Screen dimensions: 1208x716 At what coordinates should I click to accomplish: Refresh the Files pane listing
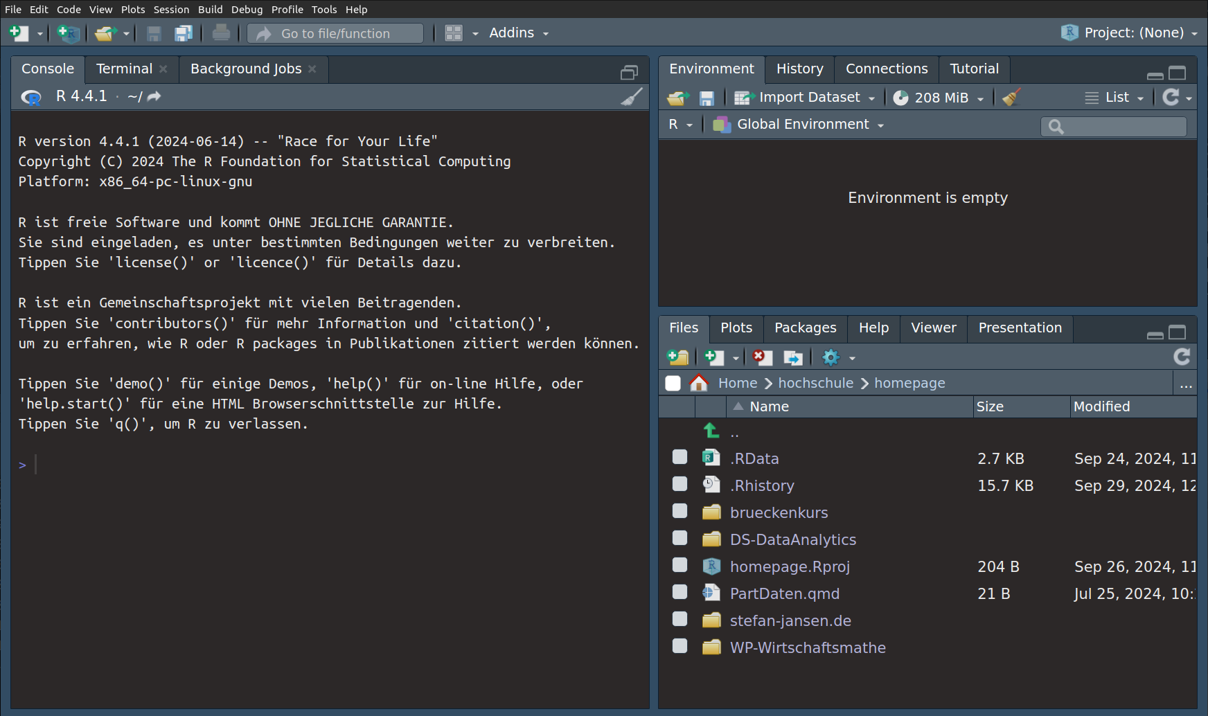(x=1182, y=357)
